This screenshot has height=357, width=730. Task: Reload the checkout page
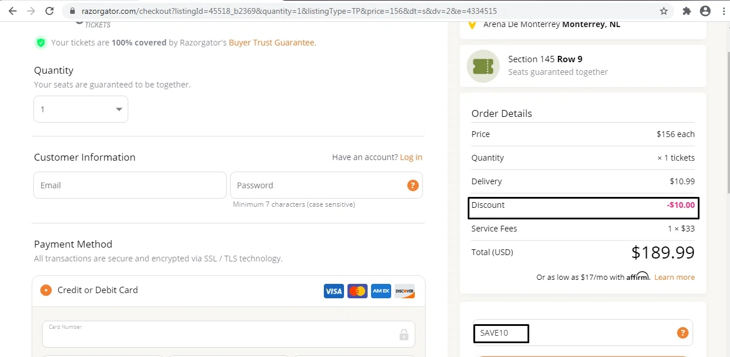tap(49, 11)
